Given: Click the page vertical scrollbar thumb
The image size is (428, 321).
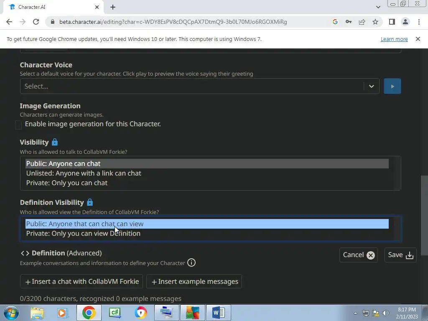Looking at the screenshot, I should pyautogui.click(x=424, y=215).
